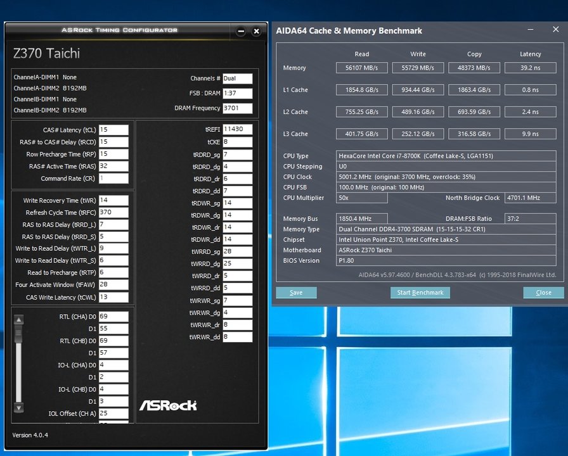This screenshot has height=456, width=568.
Task: Click the CPU Multiplier value 50x
Action: (361, 198)
